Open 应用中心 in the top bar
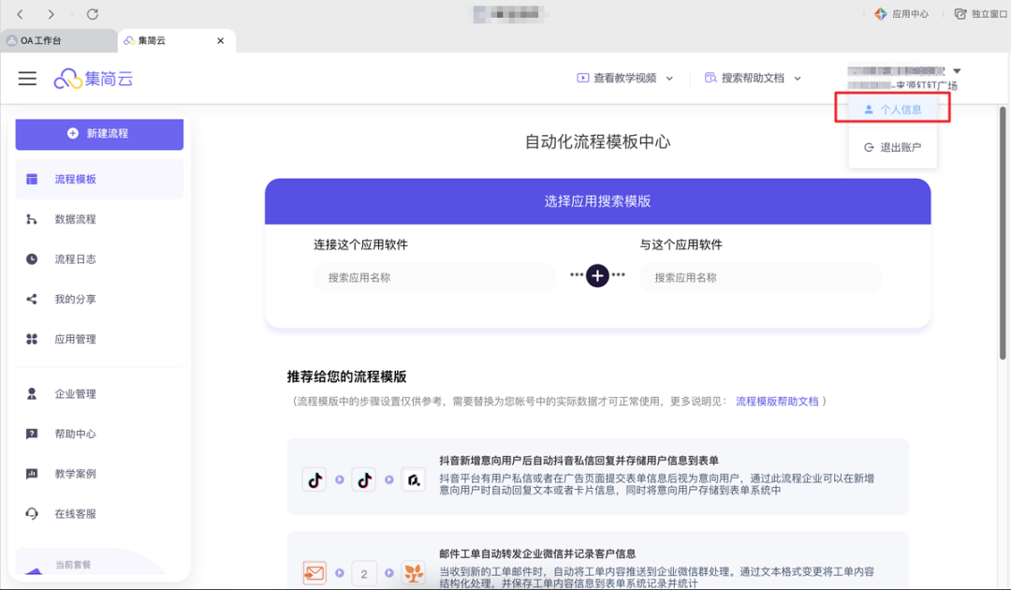This screenshot has height=590, width=1011. click(901, 13)
